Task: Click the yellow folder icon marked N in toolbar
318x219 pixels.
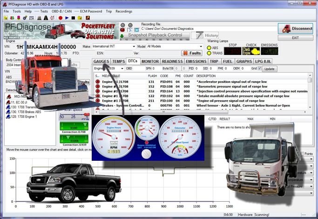Action: (6, 18)
